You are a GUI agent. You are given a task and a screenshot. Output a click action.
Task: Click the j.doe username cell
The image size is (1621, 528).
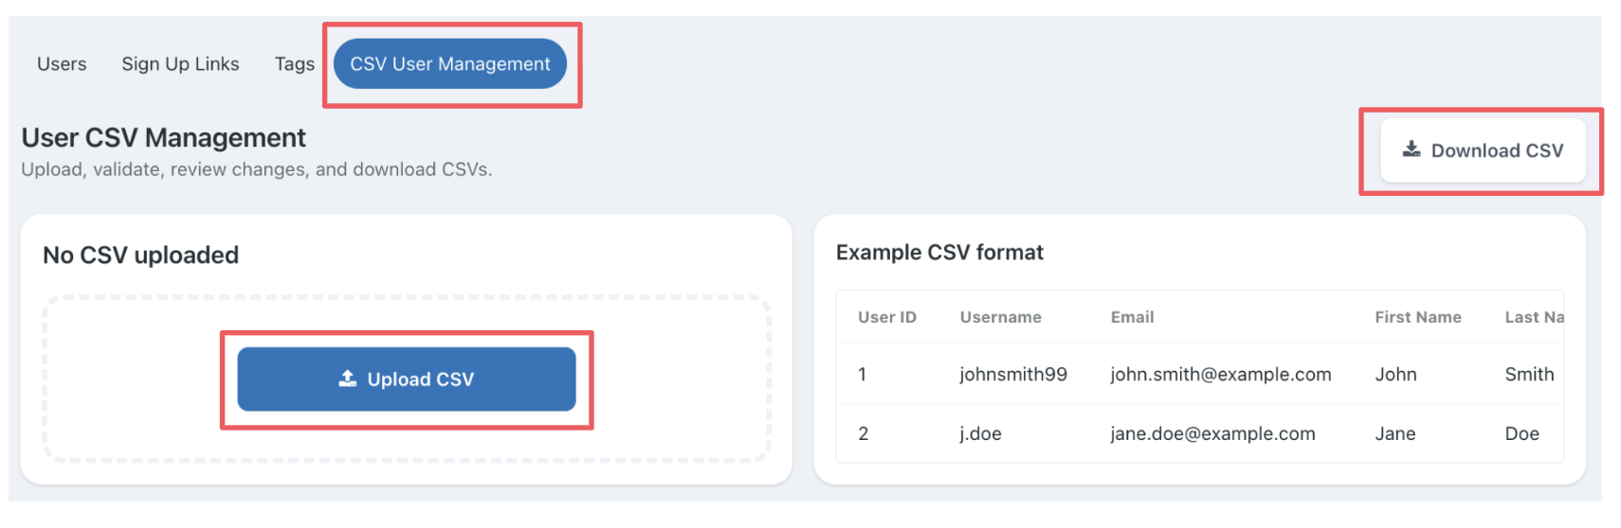point(980,434)
